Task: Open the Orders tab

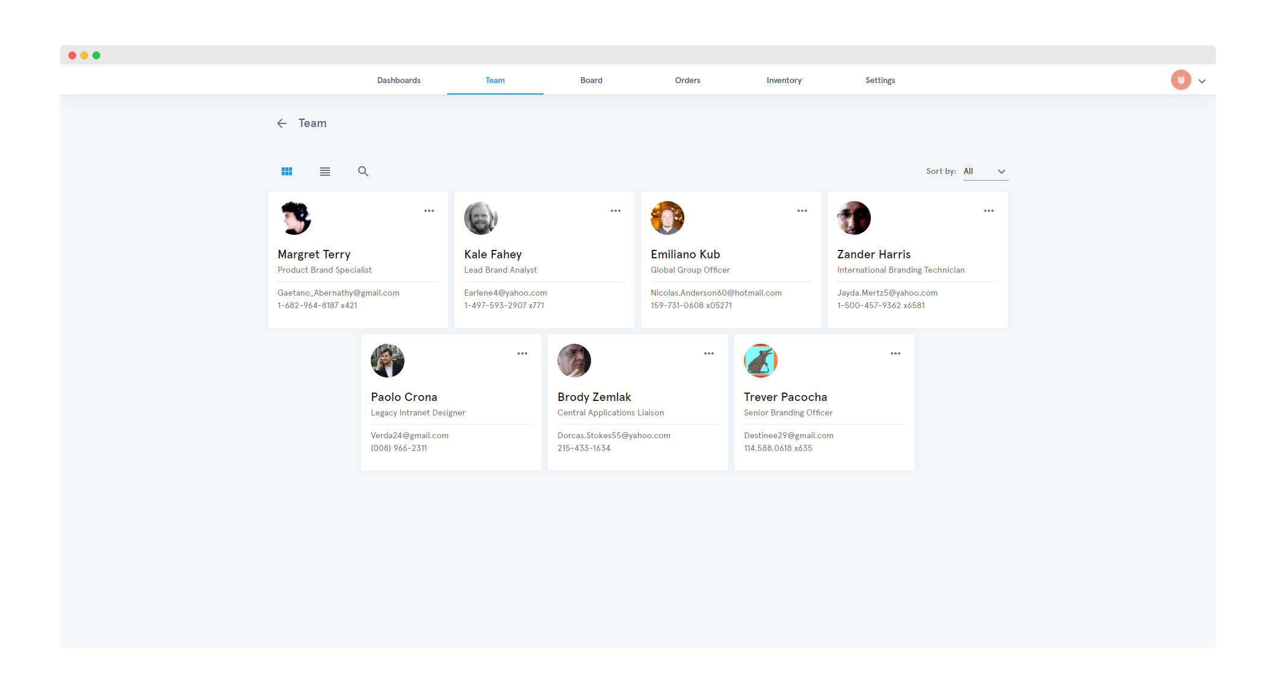Action: 687,80
